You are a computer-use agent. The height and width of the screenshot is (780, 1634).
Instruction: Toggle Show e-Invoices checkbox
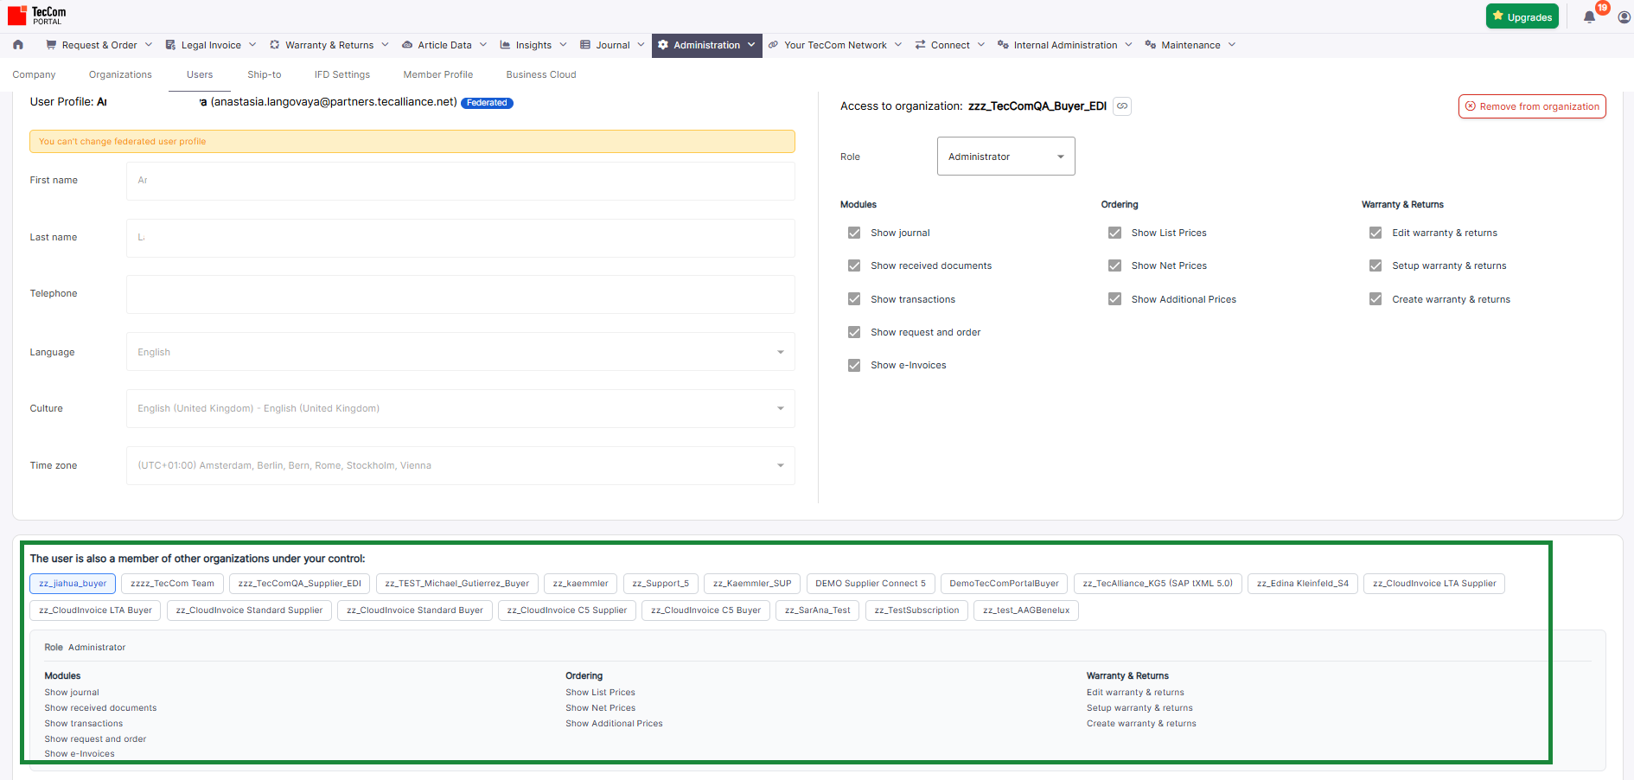click(854, 365)
